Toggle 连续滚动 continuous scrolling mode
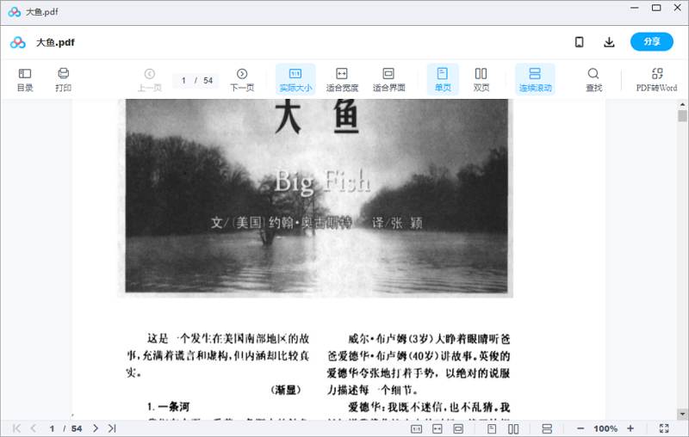The image size is (689, 437). [535, 79]
